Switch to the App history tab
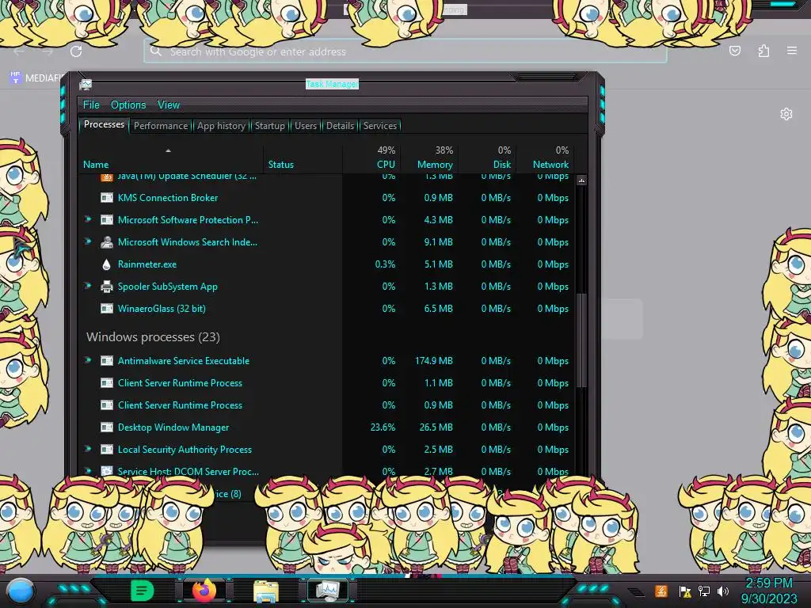The width and height of the screenshot is (811, 608). 221,126
